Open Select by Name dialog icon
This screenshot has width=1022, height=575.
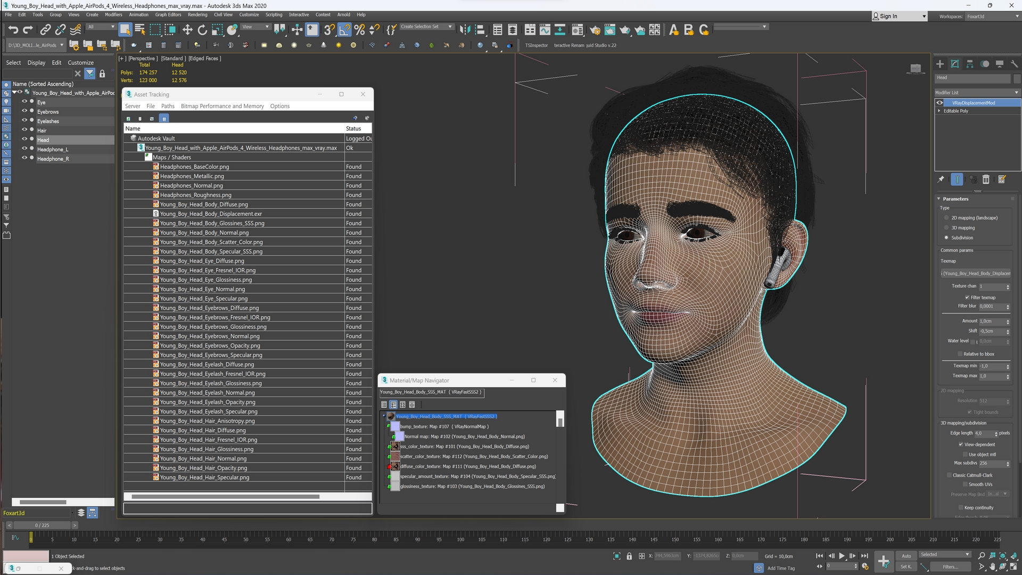pyautogui.click(x=140, y=30)
